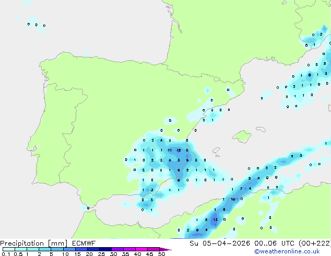Click the '(00+222)' forecast offset text
The height and width of the screenshot is (256, 331).
pos(314,243)
